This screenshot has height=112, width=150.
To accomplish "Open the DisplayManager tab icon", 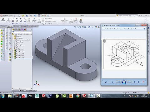I will [x=25, y=30].
